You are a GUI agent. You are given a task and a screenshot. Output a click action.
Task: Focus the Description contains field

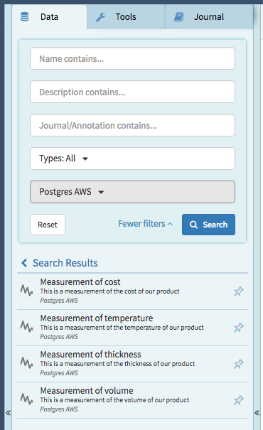point(132,92)
